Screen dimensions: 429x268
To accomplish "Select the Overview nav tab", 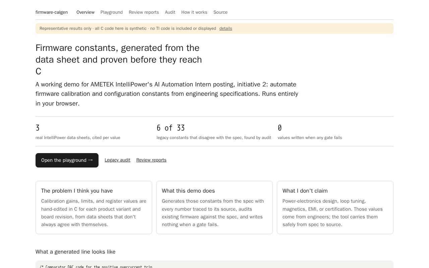I will coord(85,12).
